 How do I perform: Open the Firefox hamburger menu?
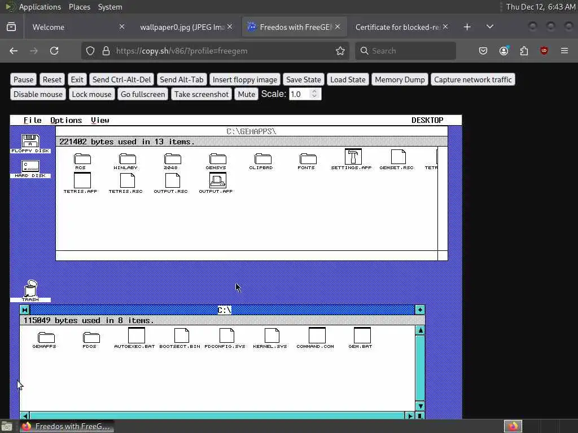pos(564,51)
